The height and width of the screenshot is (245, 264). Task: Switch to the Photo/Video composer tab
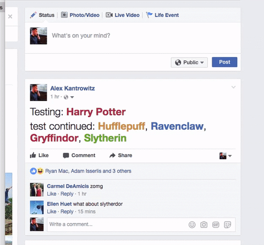pyautogui.click(x=80, y=15)
